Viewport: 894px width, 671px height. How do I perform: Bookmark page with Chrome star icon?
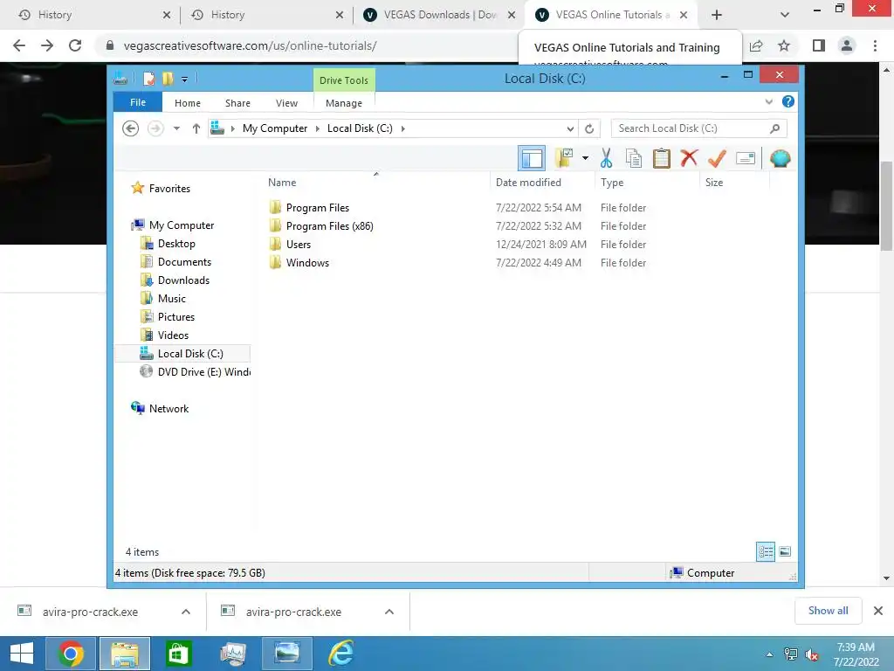coord(784,45)
